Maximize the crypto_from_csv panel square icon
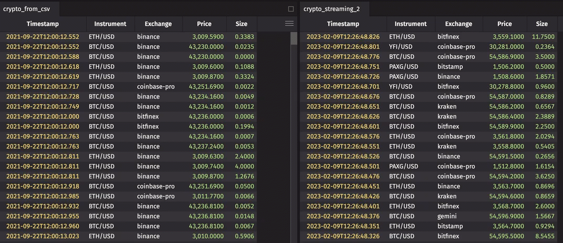Viewport: 563px width, 243px height. pyautogui.click(x=291, y=9)
